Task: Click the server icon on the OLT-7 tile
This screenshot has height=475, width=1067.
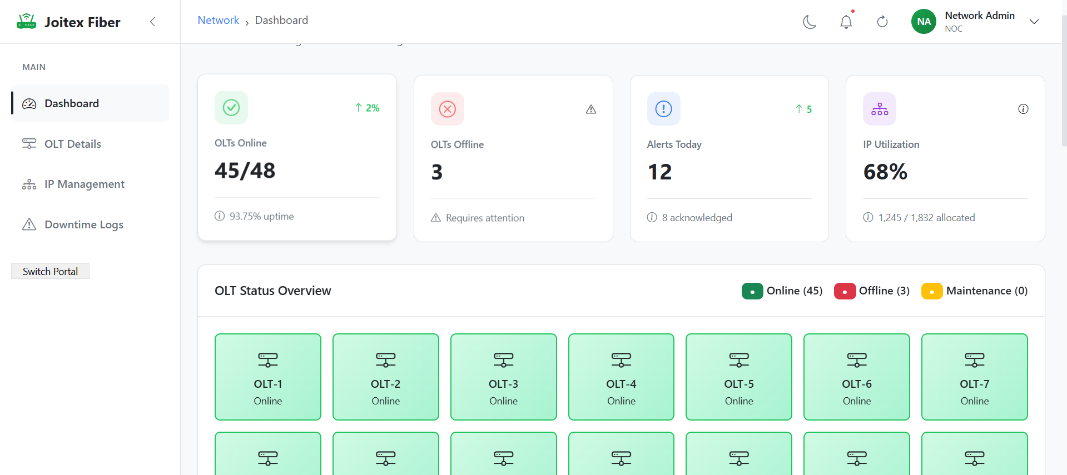Action: coord(975,360)
